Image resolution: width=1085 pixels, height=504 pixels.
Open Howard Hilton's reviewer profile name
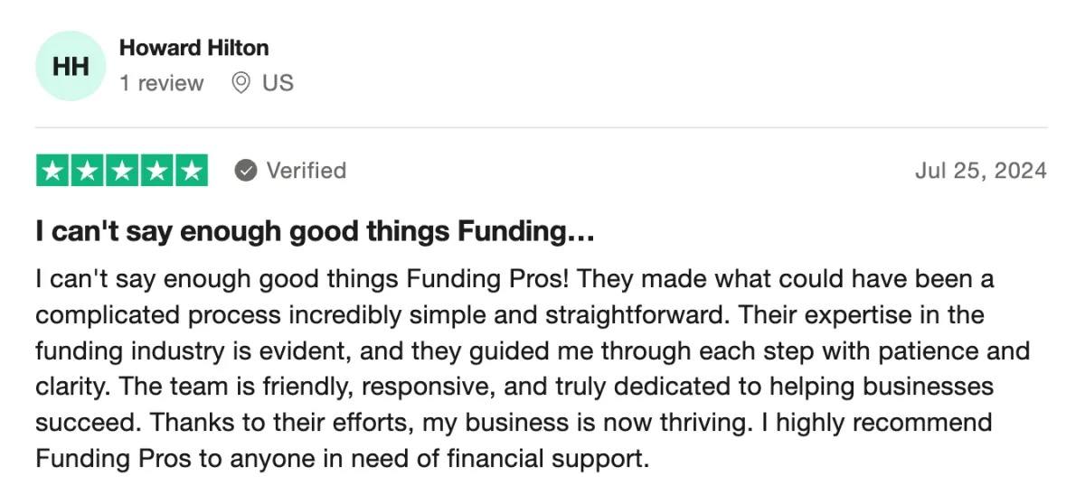click(x=194, y=47)
